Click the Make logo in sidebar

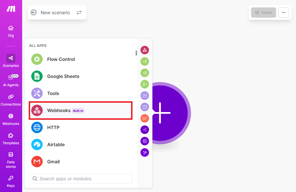11,9
